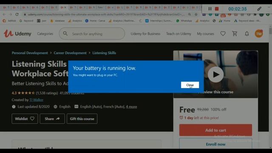Show the 4 more caption languages
This screenshot has width=272, height=153.
[x=131, y=107]
